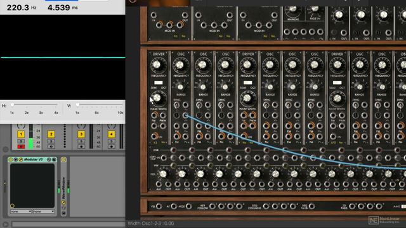Save Modular V3 preset disk icon
This screenshot has height=228, width=406.
54,160
